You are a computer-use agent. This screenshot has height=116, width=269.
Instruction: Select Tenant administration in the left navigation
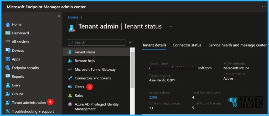pyautogui.click(x=29, y=103)
